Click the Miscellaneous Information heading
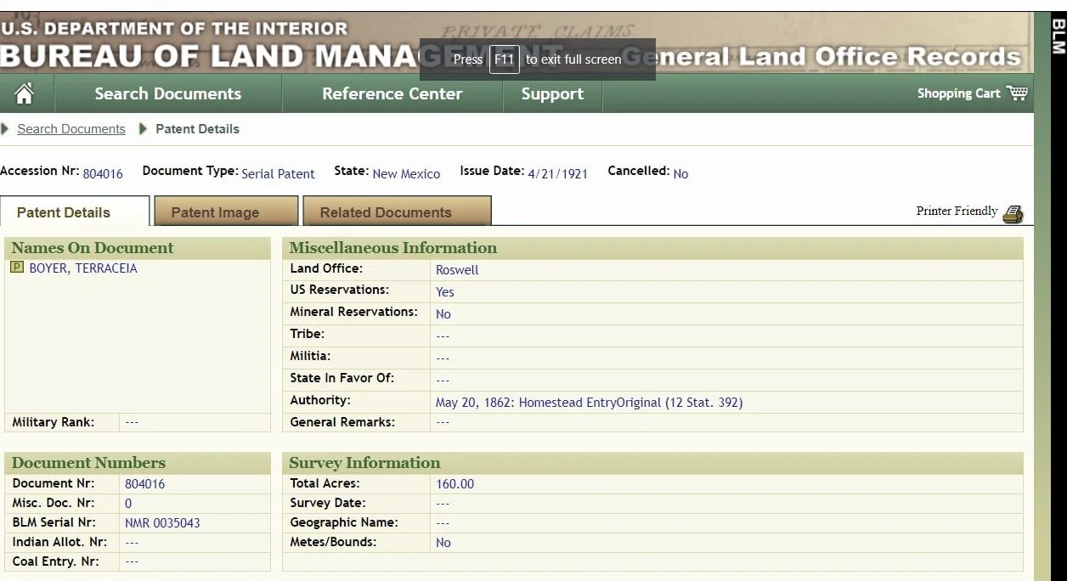Screen dimensions: 1067x581 point(392,248)
